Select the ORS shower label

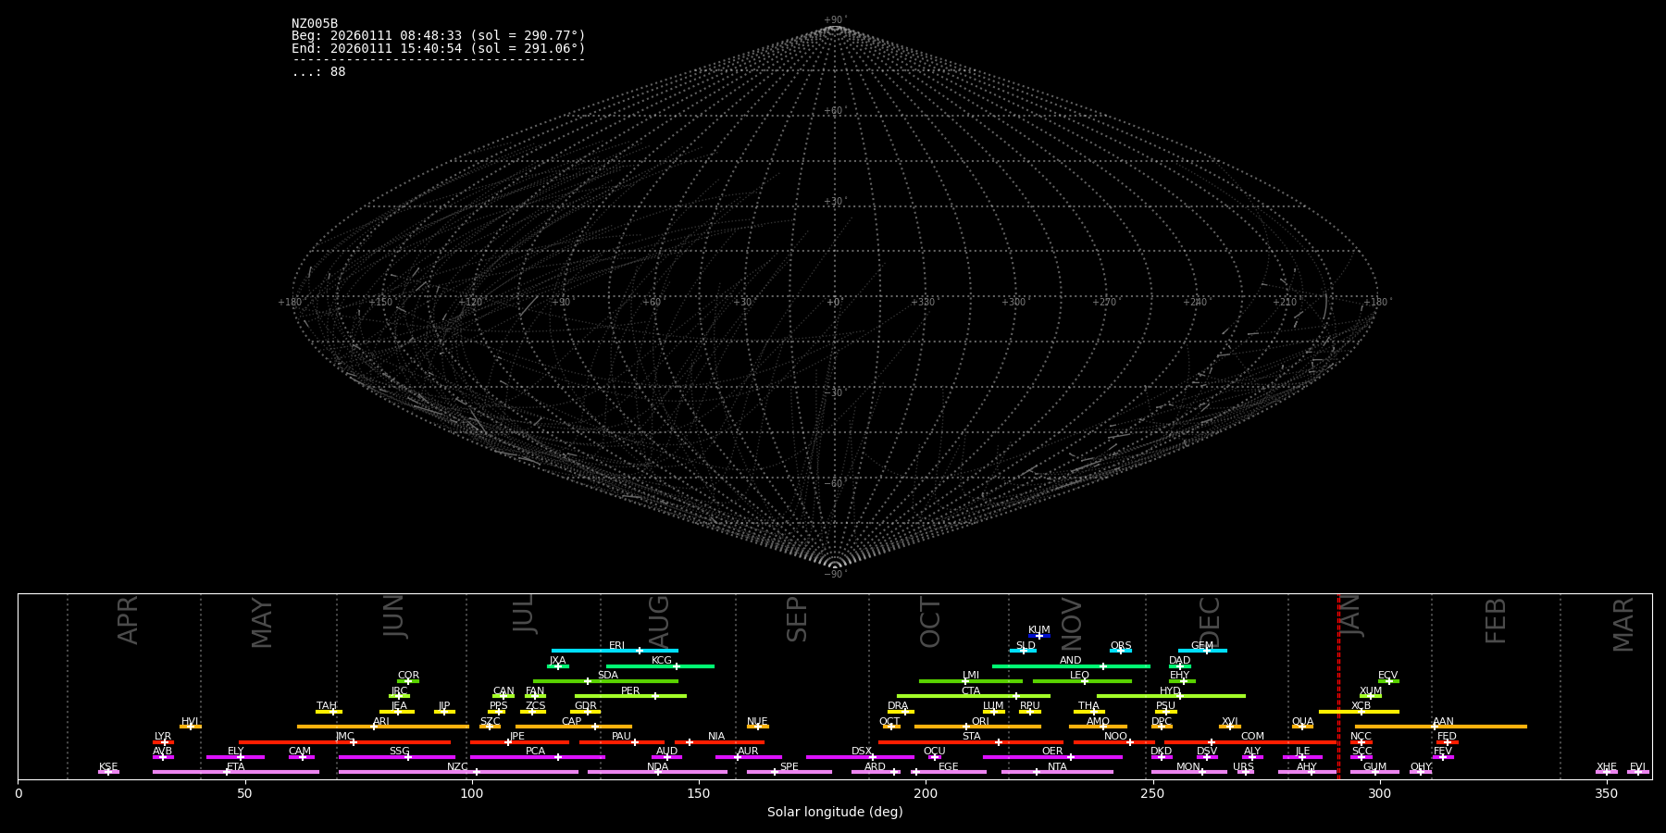click(x=1121, y=646)
